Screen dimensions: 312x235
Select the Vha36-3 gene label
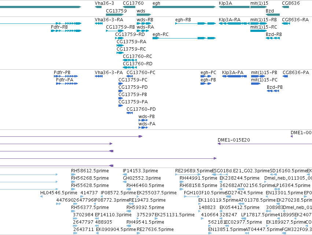[x=104, y=3]
